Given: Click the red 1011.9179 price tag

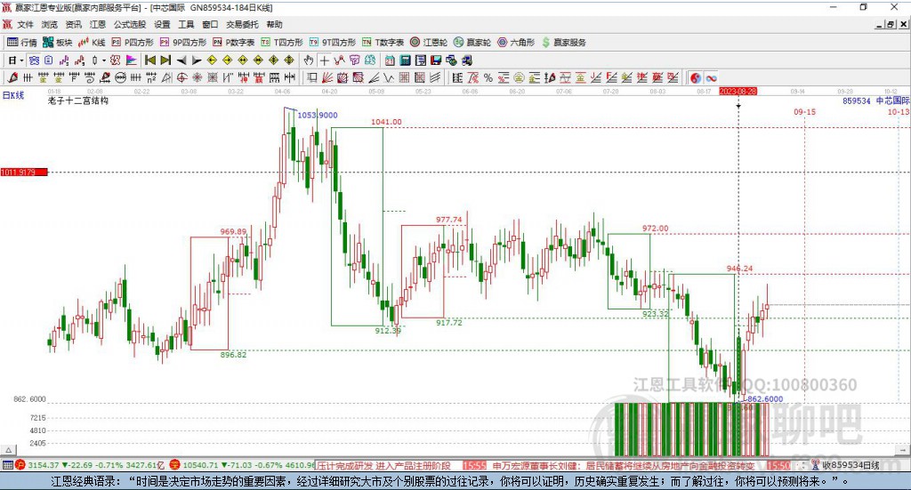Looking at the screenshot, I should point(24,172).
